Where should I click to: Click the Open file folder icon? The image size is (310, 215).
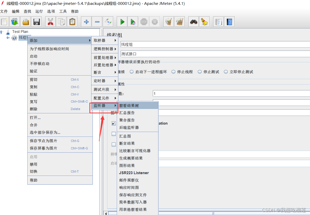click(x=26, y=22)
